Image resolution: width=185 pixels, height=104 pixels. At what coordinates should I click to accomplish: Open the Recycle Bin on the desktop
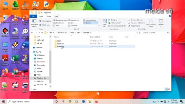(5, 19)
